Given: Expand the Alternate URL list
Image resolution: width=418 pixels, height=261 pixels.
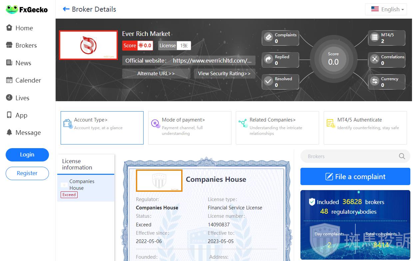Looking at the screenshot, I should tap(156, 74).
